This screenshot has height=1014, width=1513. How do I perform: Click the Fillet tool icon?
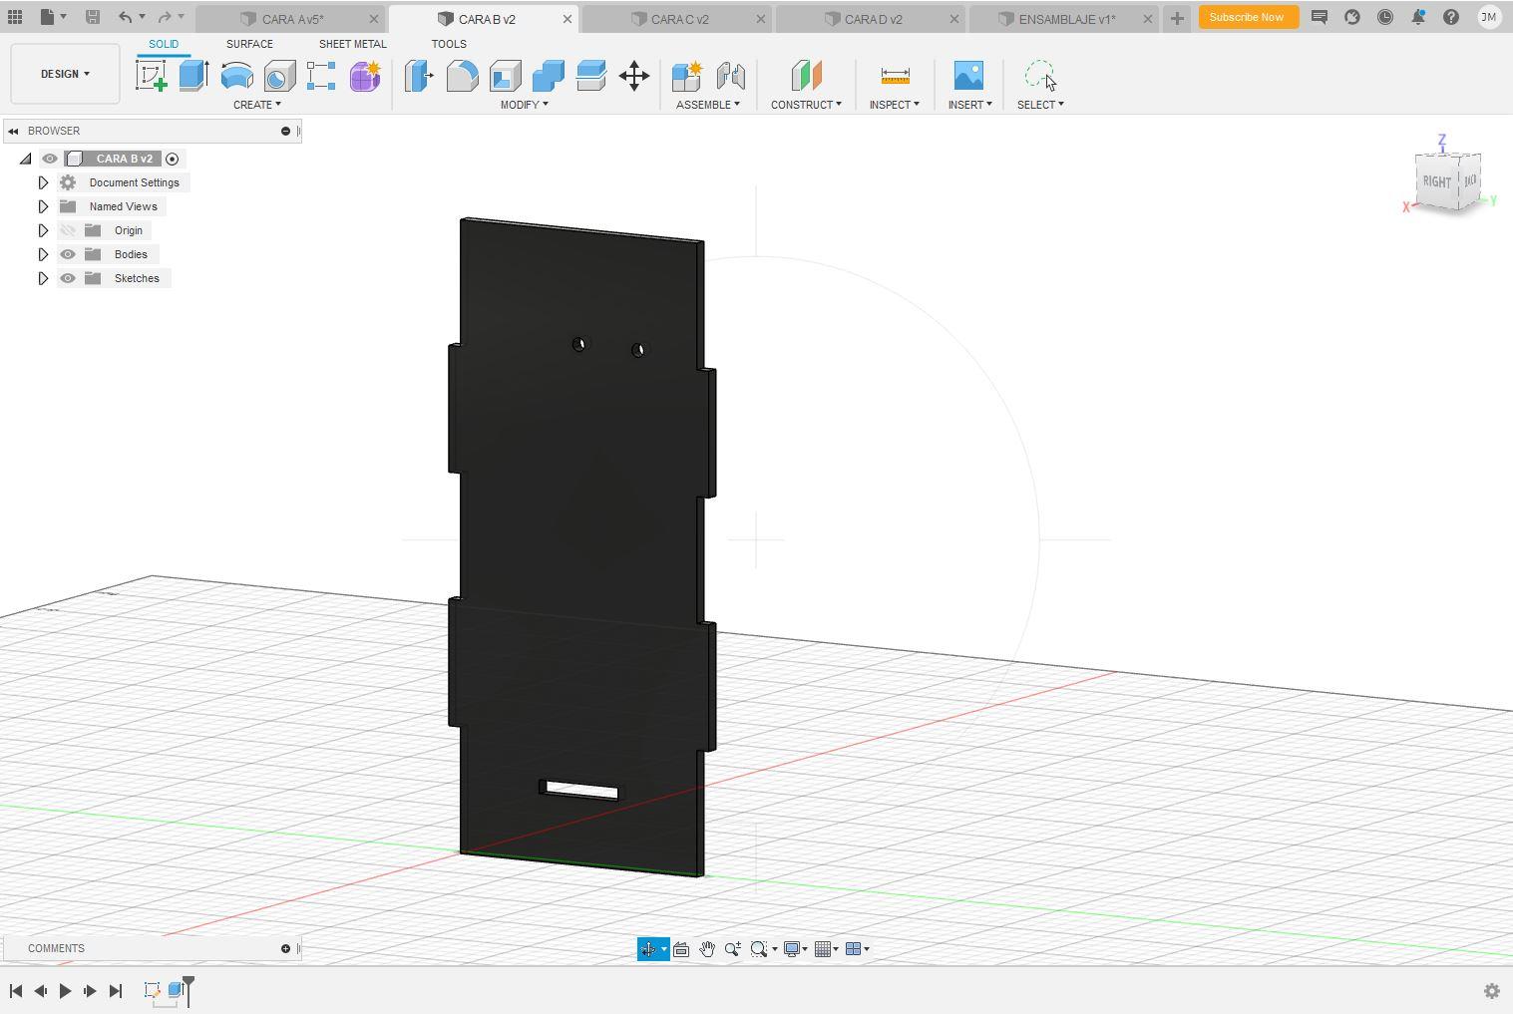click(462, 76)
